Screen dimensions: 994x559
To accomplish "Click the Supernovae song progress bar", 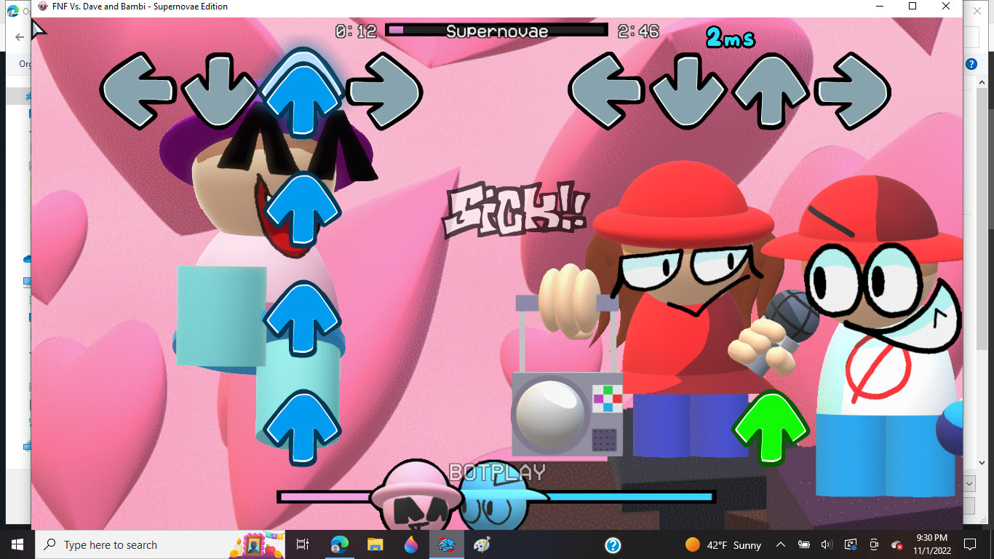I will pos(496,31).
